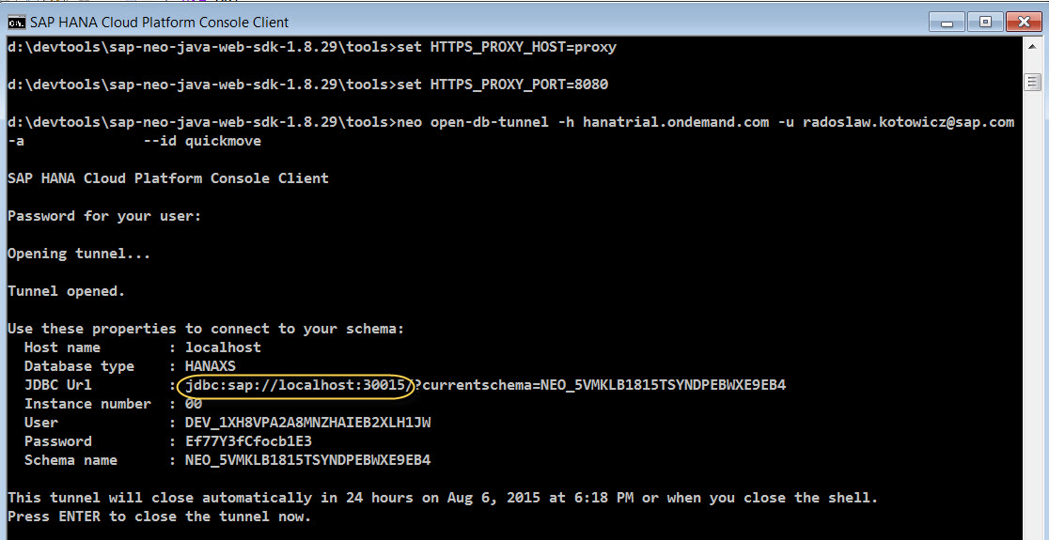Click the Database type value 'HANAXS'
The image size is (1049, 540).
(211, 365)
